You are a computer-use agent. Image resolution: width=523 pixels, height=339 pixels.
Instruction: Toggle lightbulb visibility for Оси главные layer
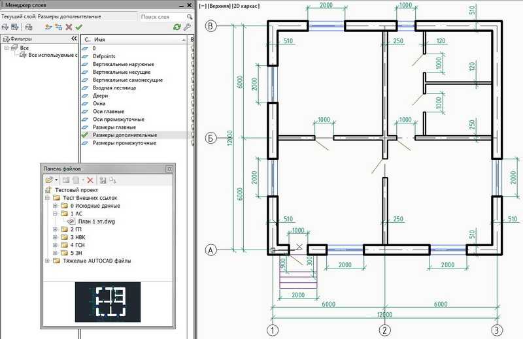192,111
